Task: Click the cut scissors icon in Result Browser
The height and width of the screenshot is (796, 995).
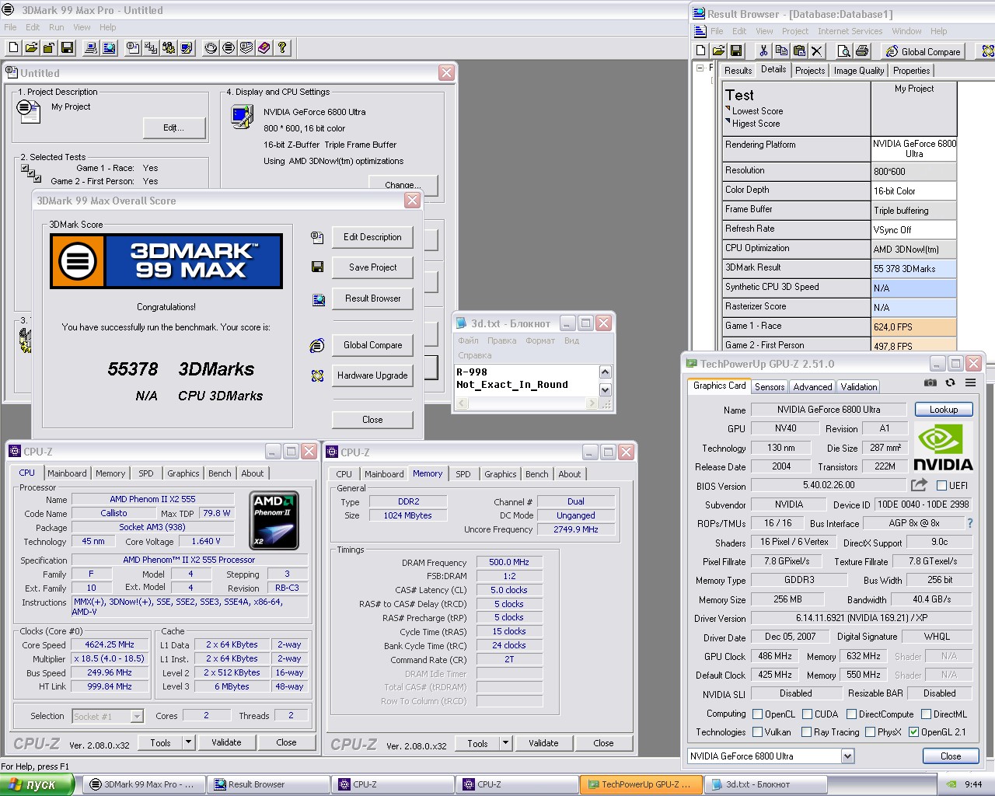Action: 763,51
